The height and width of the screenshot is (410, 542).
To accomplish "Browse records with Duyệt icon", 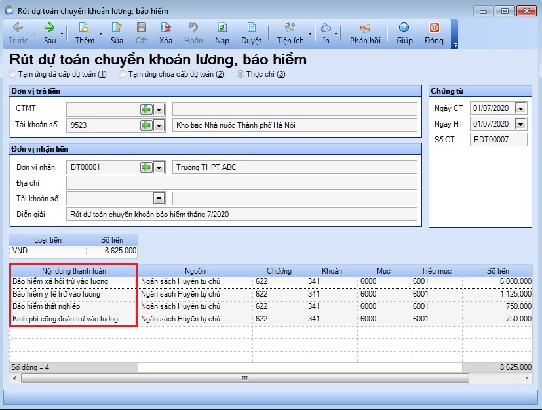I will (x=251, y=28).
